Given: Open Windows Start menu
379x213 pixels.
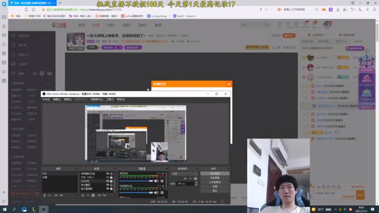Looking at the screenshot, I should pos(4,209).
